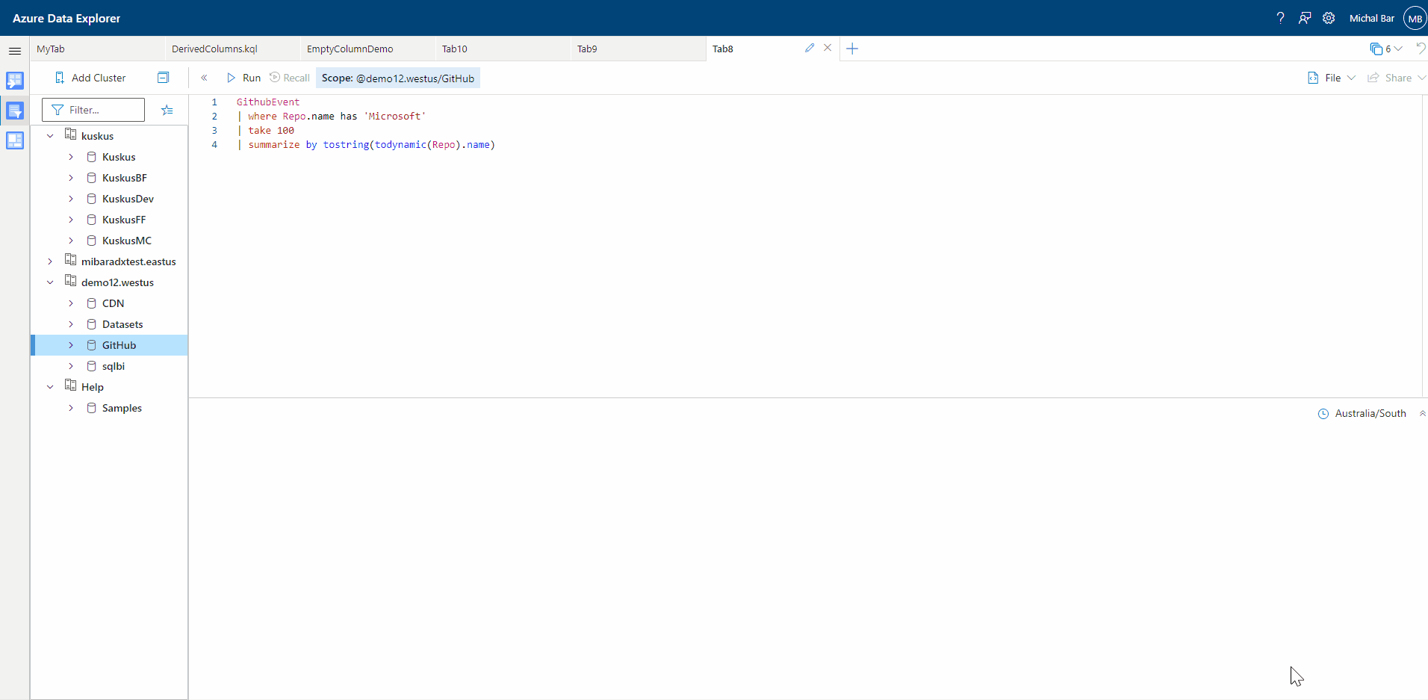Open the feedback icon in top bar
1428x700 pixels.
click(1305, 17)
